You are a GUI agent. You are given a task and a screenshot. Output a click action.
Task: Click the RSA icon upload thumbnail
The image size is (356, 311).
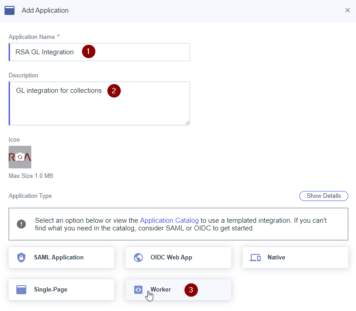20,157
